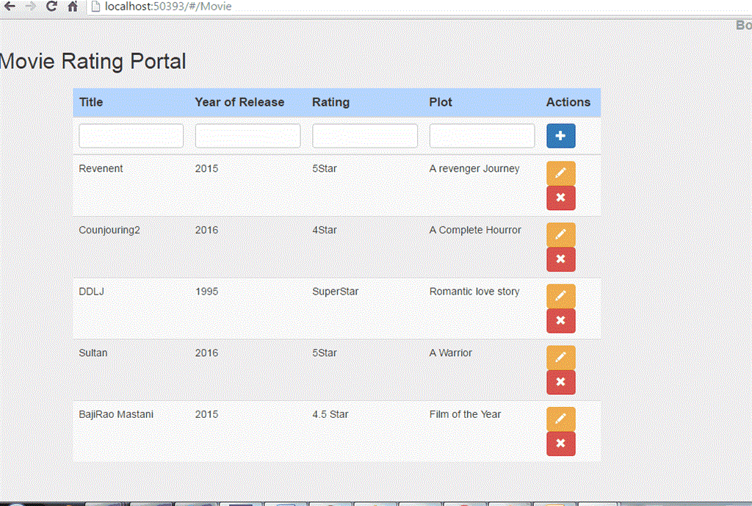The image size is (752, 506).
Task: Open the browser home icon
Action: [73, 6]
